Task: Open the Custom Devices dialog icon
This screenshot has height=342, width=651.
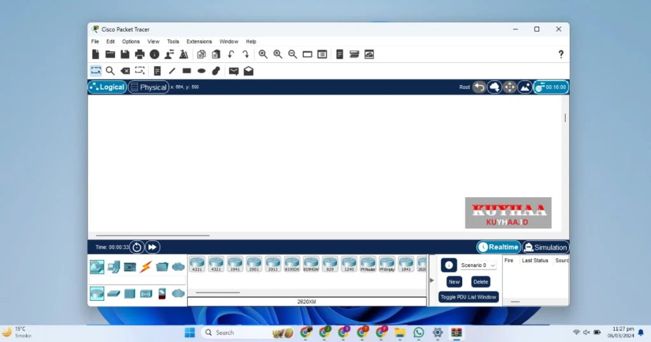Action: pos(322,55)
